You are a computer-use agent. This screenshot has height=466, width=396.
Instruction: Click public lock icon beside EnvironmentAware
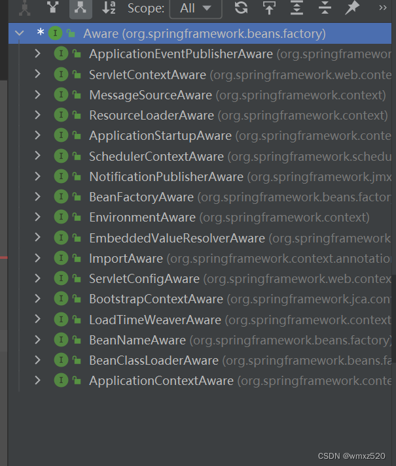pos(77,217)
